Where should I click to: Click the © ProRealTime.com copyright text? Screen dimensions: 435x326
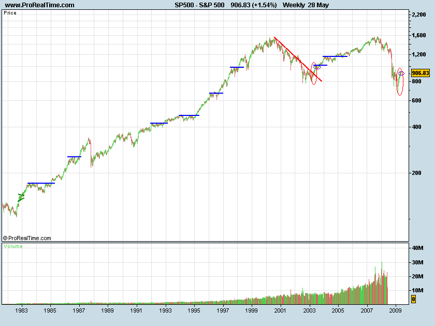coord(27,238)
